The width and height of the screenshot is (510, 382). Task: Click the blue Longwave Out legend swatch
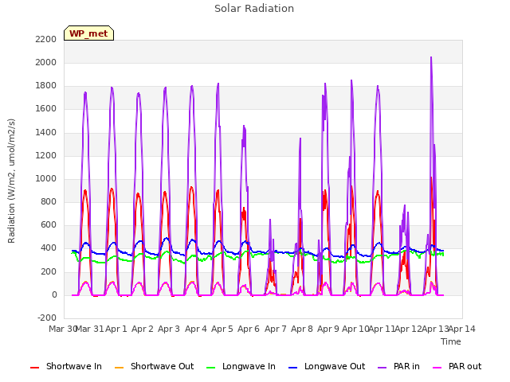coord(293,368)
